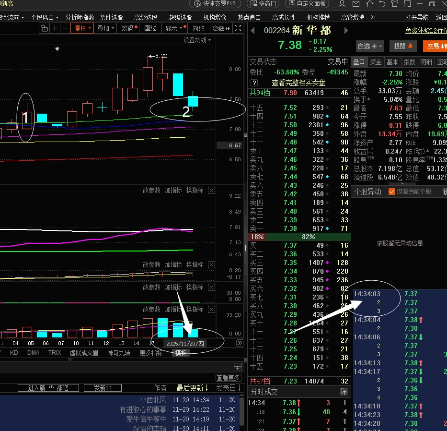The height and width of the screenshot is (431, 447).
Task: Click the lock icon in chart toolbar
Action: click(x=44, y=29)
